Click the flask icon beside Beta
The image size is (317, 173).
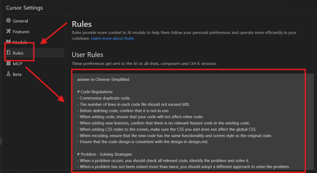8,74
